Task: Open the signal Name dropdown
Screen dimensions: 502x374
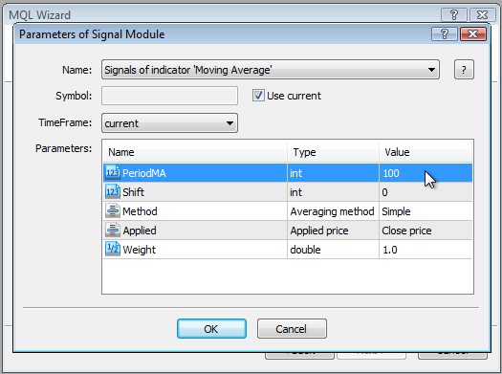Action: (x=271, y=70)
